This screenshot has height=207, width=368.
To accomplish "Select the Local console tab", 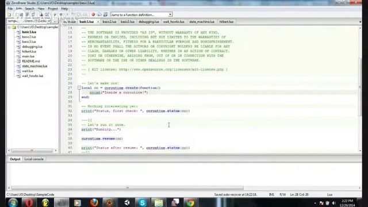I will (34, 159).
